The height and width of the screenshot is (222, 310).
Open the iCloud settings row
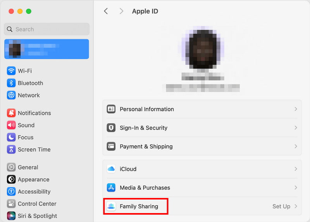point(202,169)
